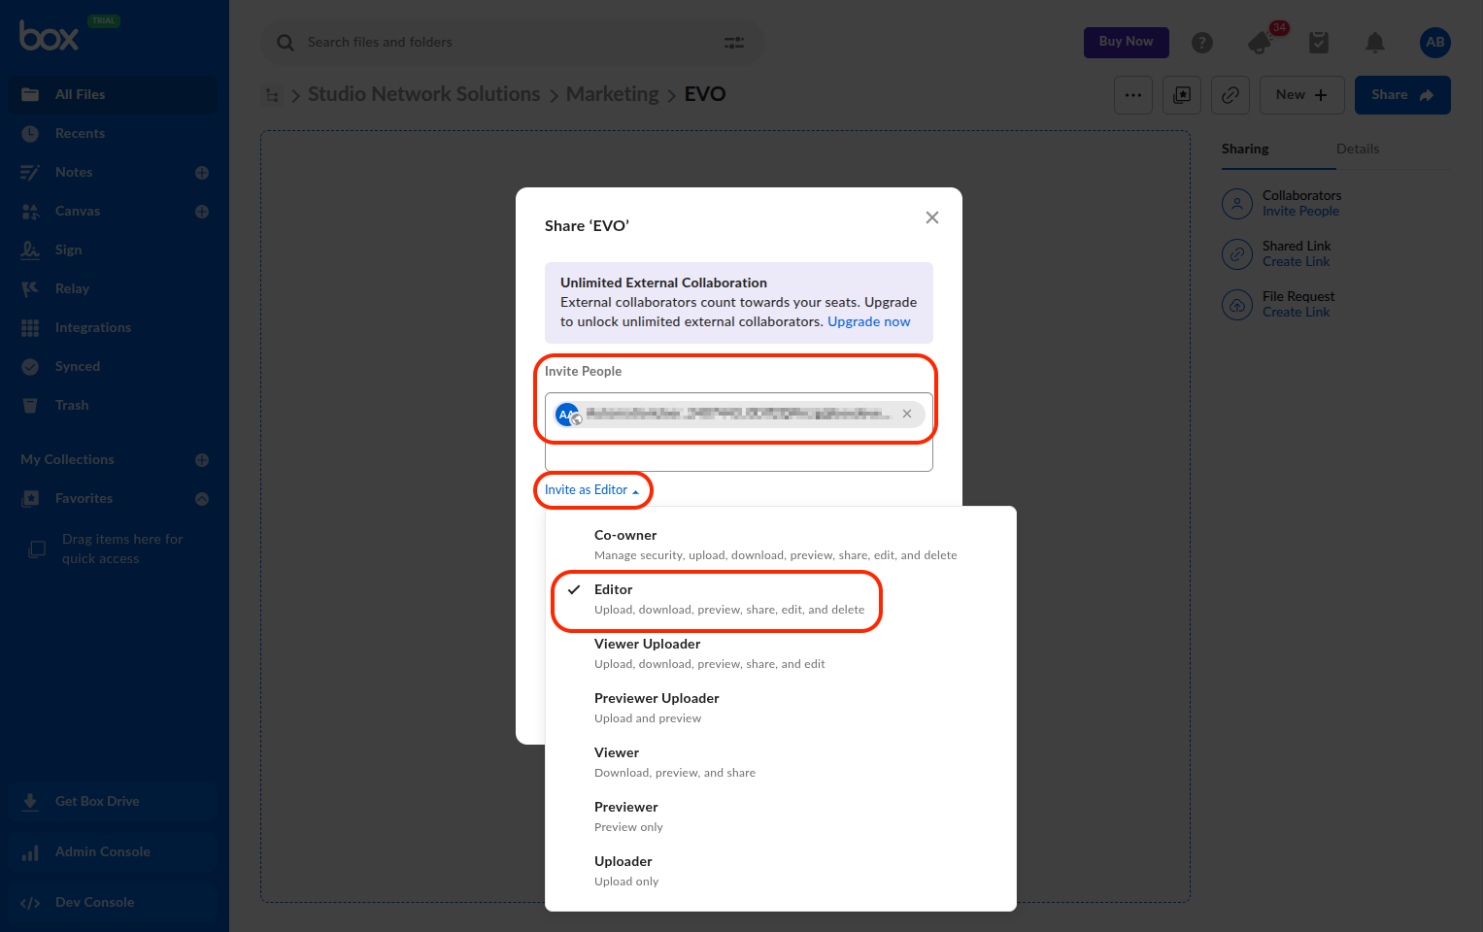Open the tasks clipboard icon

[x=1319, y=43]
